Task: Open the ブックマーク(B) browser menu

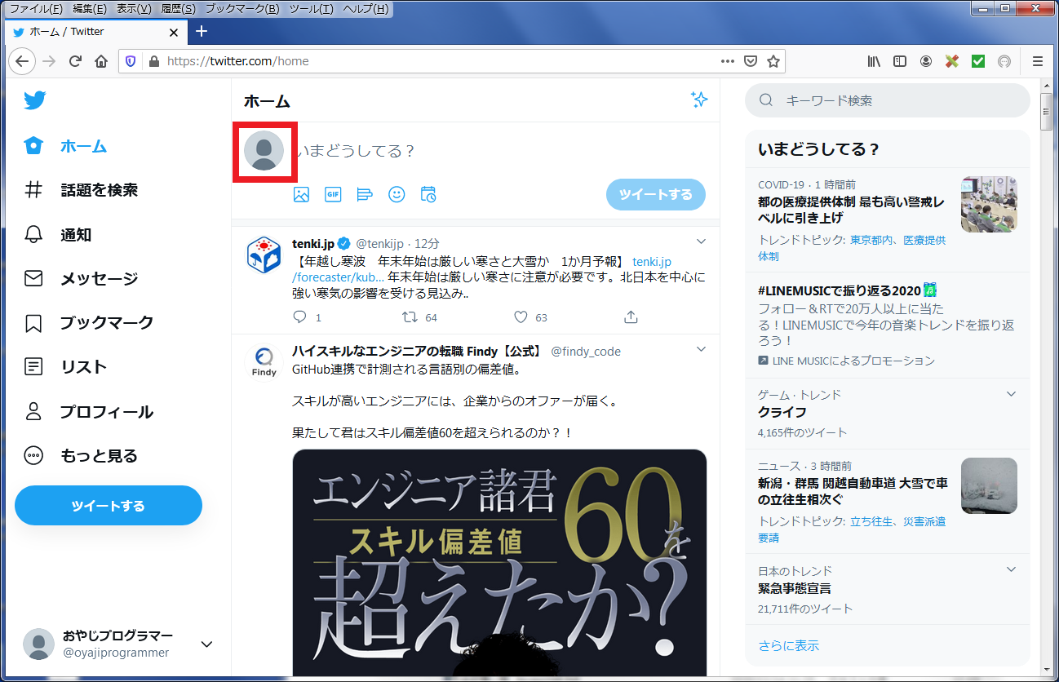Action: 242,8
